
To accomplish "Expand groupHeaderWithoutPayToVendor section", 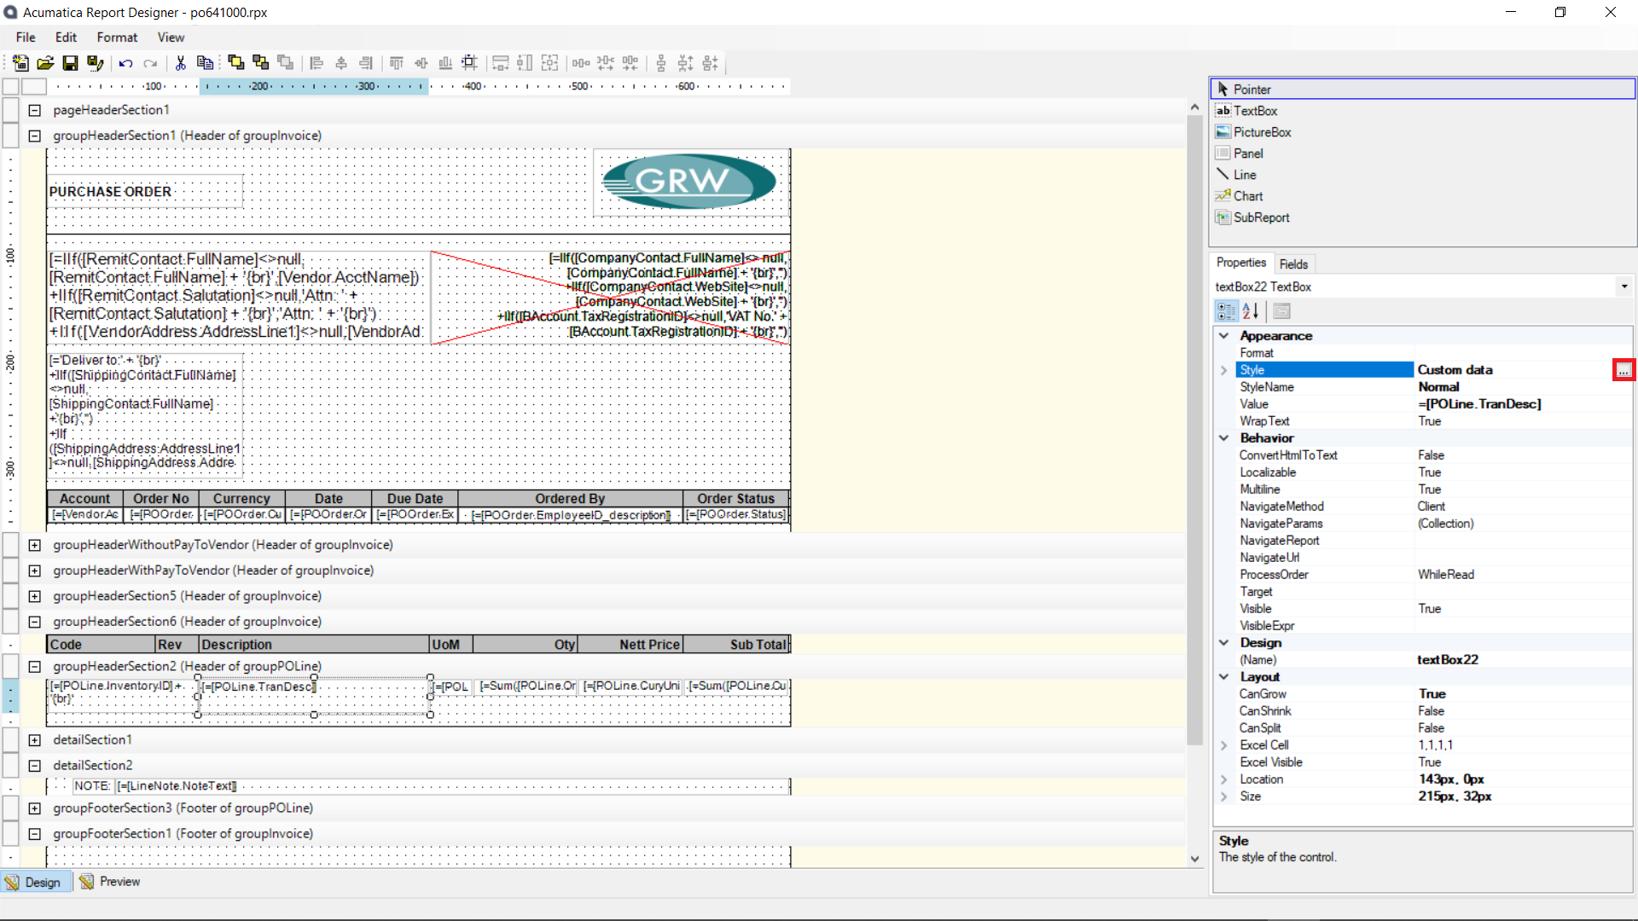I will point(35,545).
